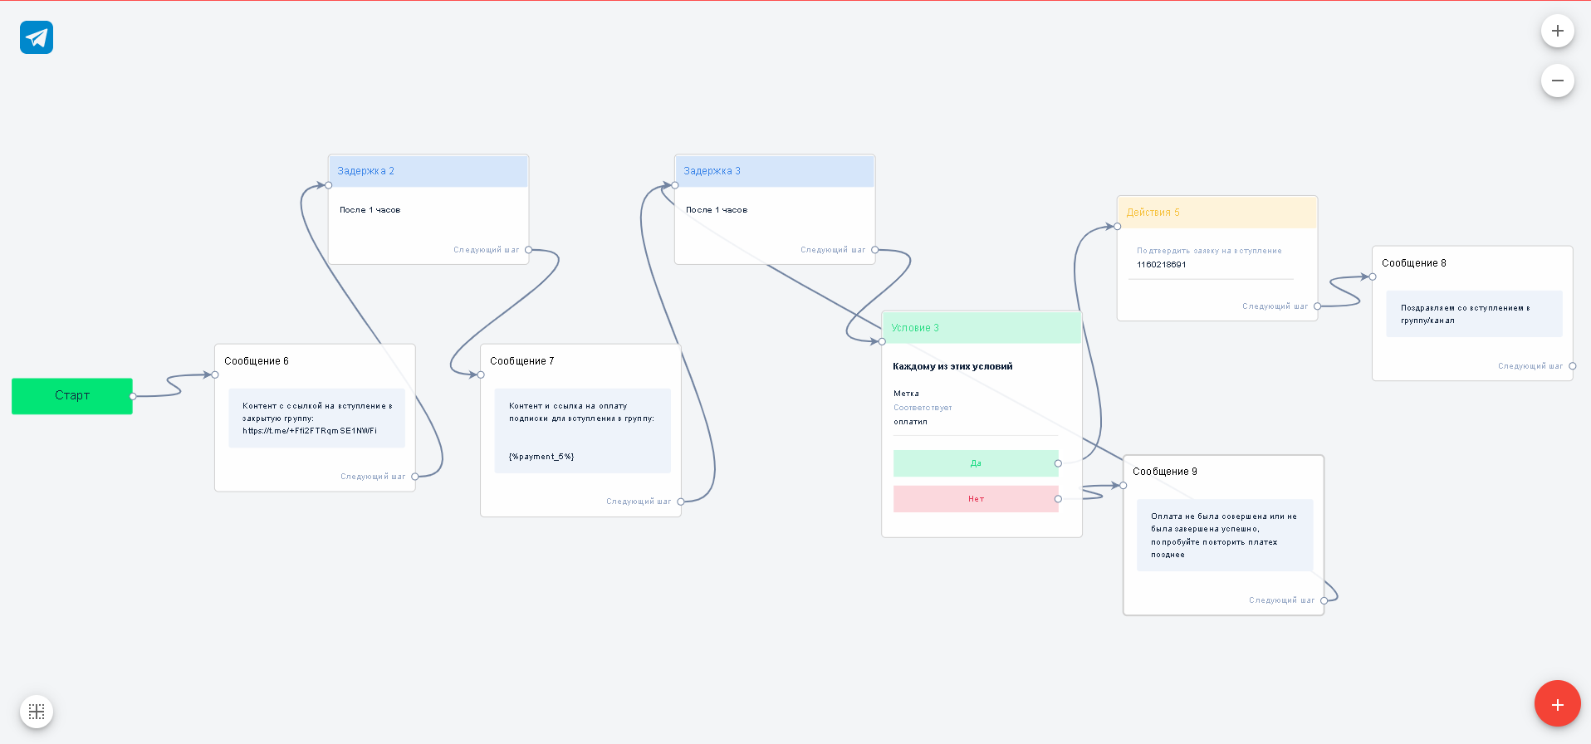Open the Действия 5 block header

click(x=1217, y=213)
